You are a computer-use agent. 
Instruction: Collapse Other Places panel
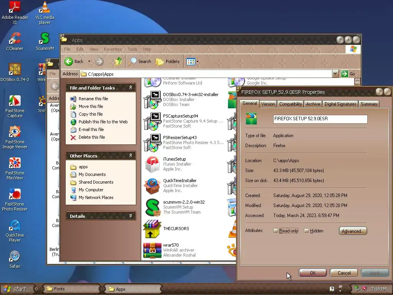[x=130, y=155]
